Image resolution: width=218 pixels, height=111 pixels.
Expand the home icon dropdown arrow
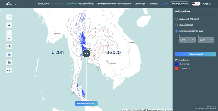pos(166,4)
